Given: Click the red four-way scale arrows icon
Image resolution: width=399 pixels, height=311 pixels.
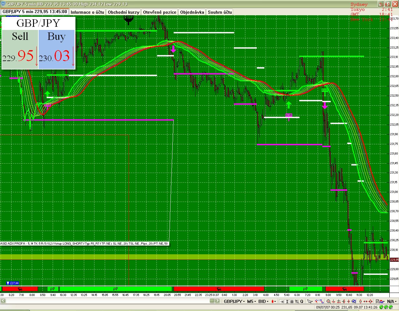Looking at the screenshot, I should click(370, 301).
